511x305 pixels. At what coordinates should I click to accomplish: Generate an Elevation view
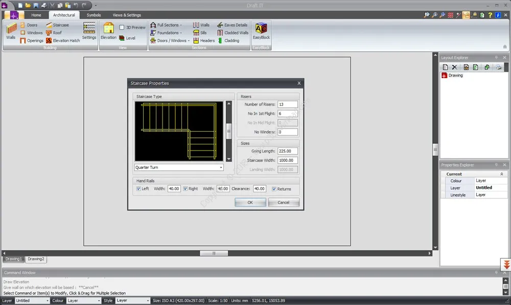(x=108, y=31)
